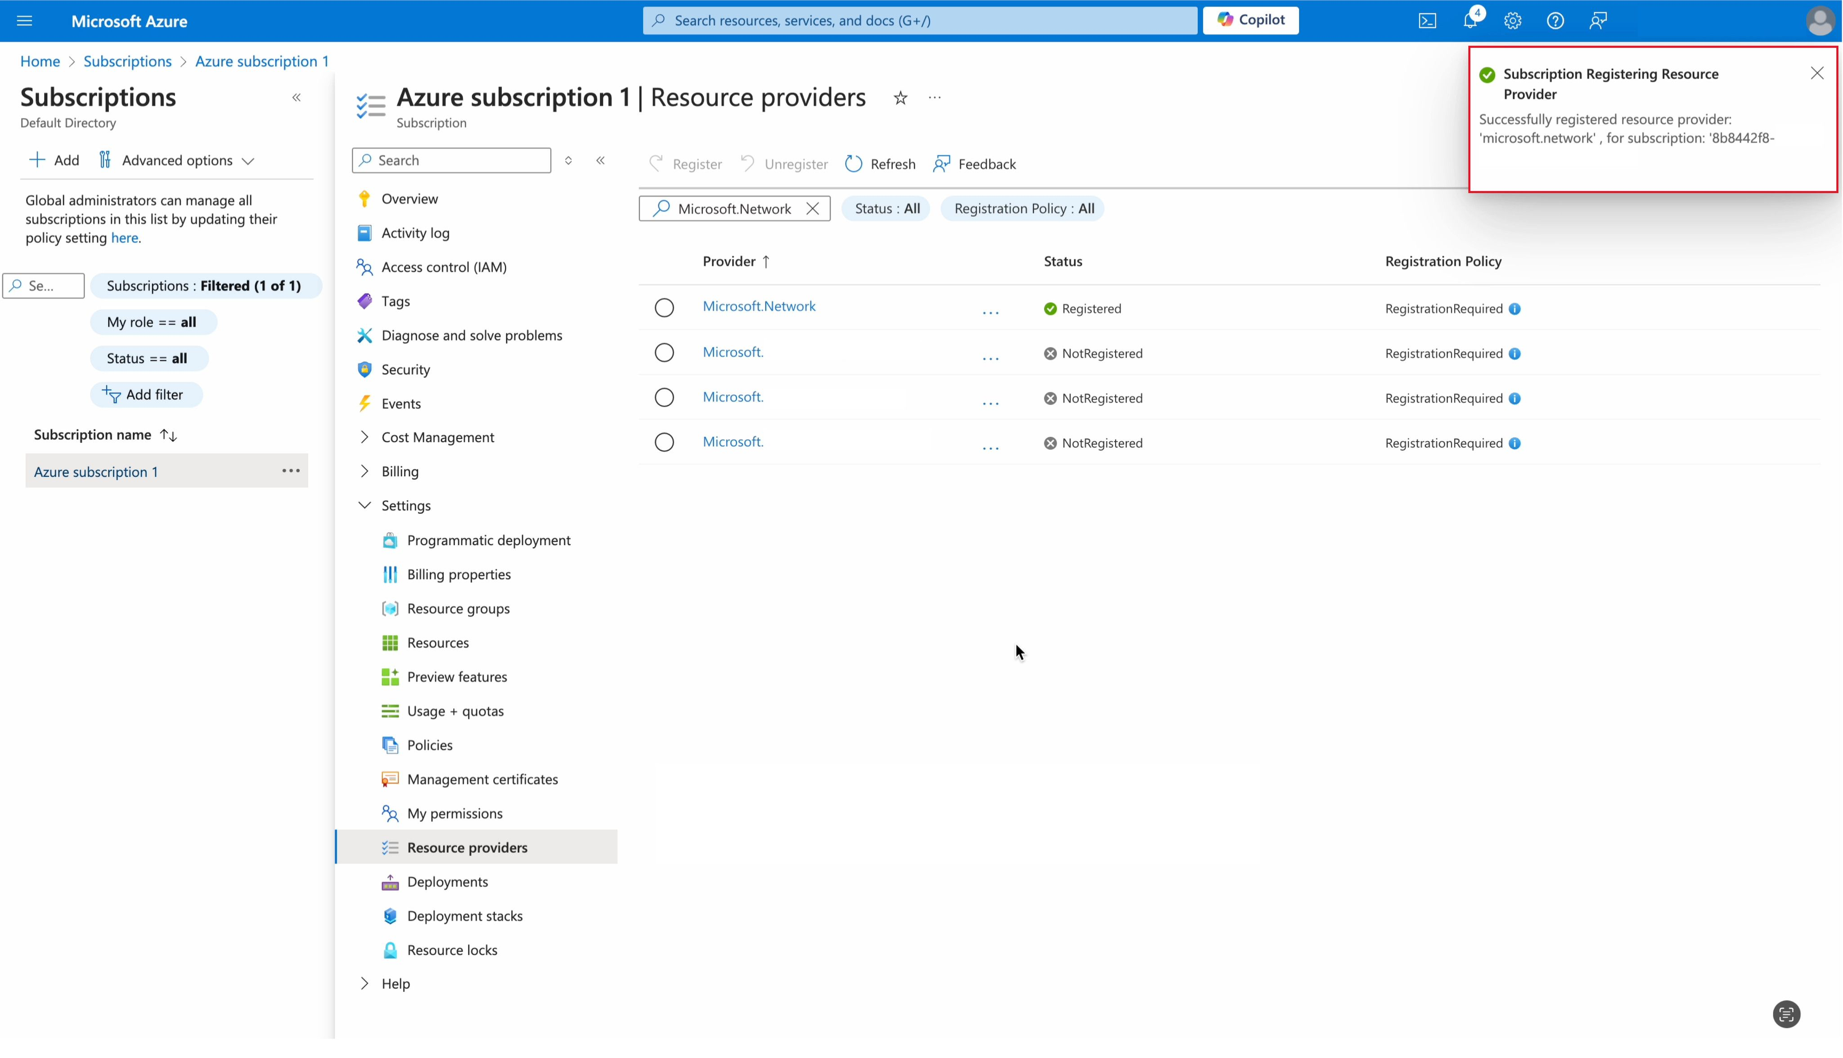Favorite this page with star icon
1843x1058 pixels.
(x=900, y=98)
